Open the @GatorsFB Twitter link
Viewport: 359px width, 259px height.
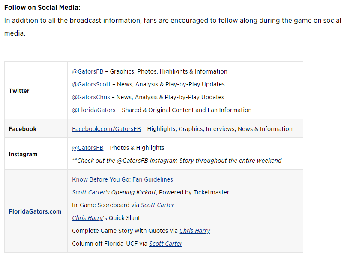88,71
